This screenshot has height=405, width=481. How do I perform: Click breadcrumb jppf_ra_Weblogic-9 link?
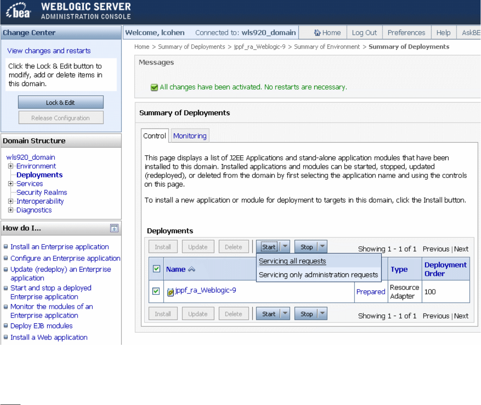pos(259,47)
